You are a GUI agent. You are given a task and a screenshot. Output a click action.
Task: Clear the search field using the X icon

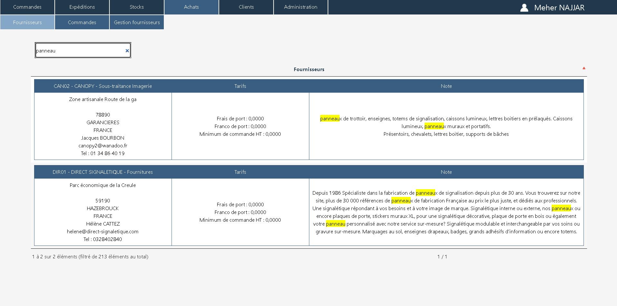pos(127,50)
